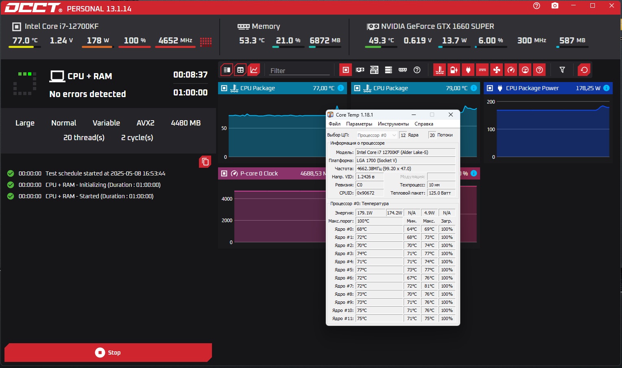
Task: Stop the running CPU + RAM test
Action: (x=108, y=353)
